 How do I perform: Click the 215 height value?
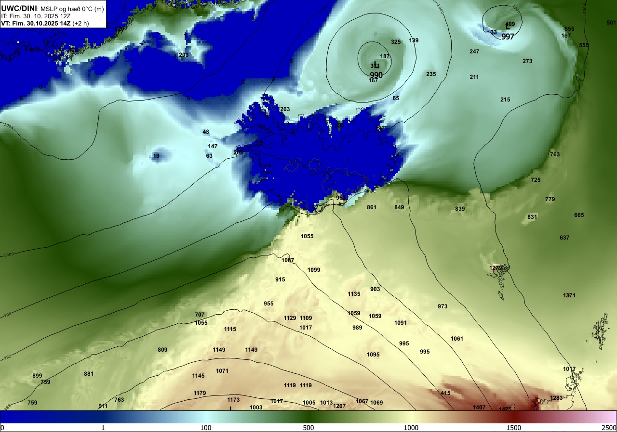505,100
